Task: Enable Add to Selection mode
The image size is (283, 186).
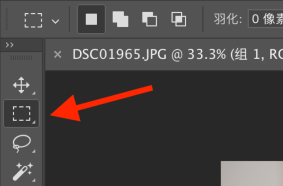Action: 121,19
